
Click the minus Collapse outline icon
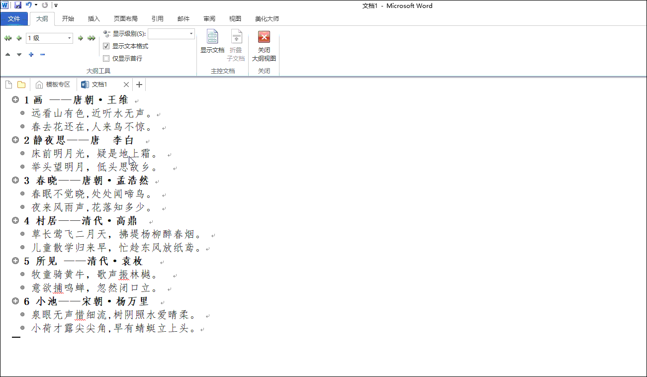[42, 54]
